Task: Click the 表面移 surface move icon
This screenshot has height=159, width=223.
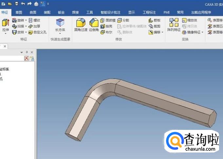Action: [210, 20]
